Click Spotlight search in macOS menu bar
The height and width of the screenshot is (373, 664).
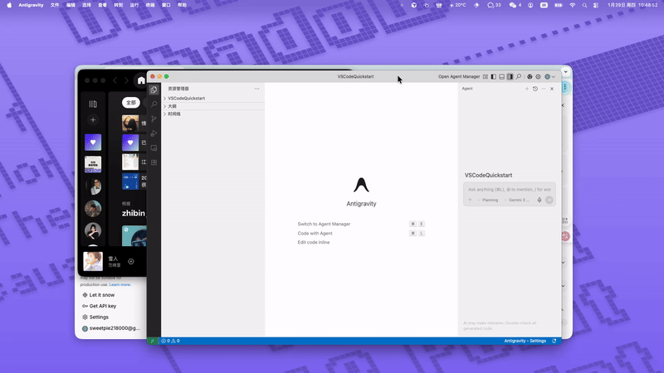[x=584, y=5]
